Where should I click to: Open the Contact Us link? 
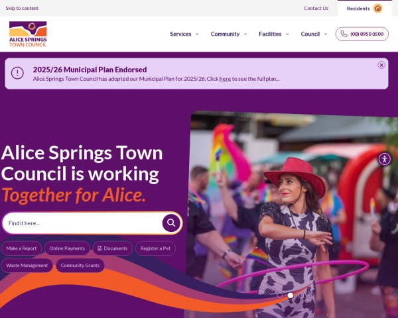click(x=316, y=8)
